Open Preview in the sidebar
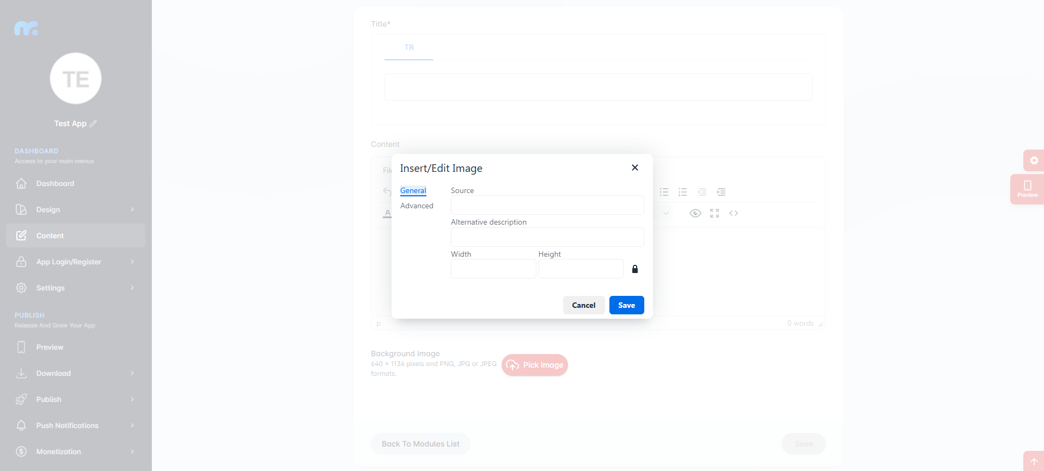Screen dimensions: 1044x471 pyautogui.click(x=76, y=347)
